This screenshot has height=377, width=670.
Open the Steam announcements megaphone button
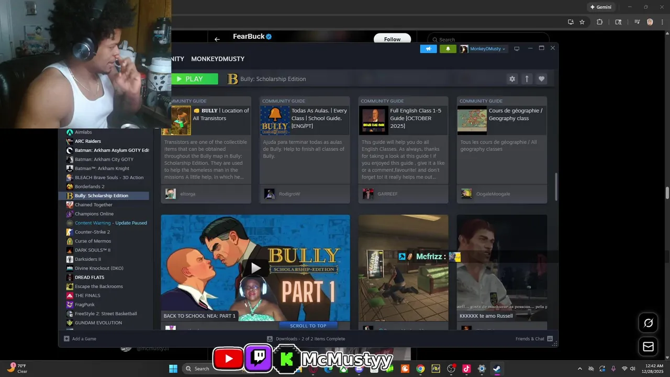(428, 49)
